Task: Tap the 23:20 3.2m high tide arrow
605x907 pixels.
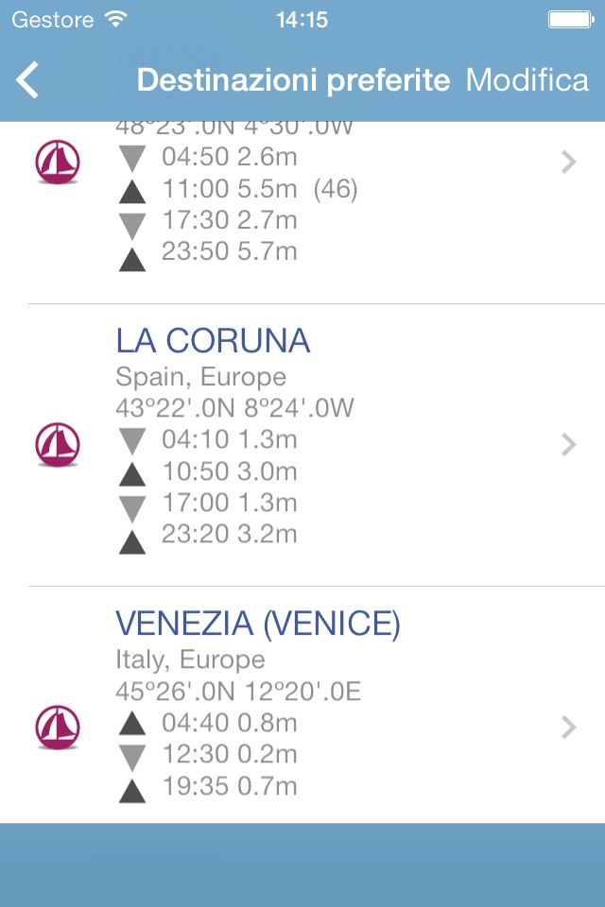Action: click(132, 542)
